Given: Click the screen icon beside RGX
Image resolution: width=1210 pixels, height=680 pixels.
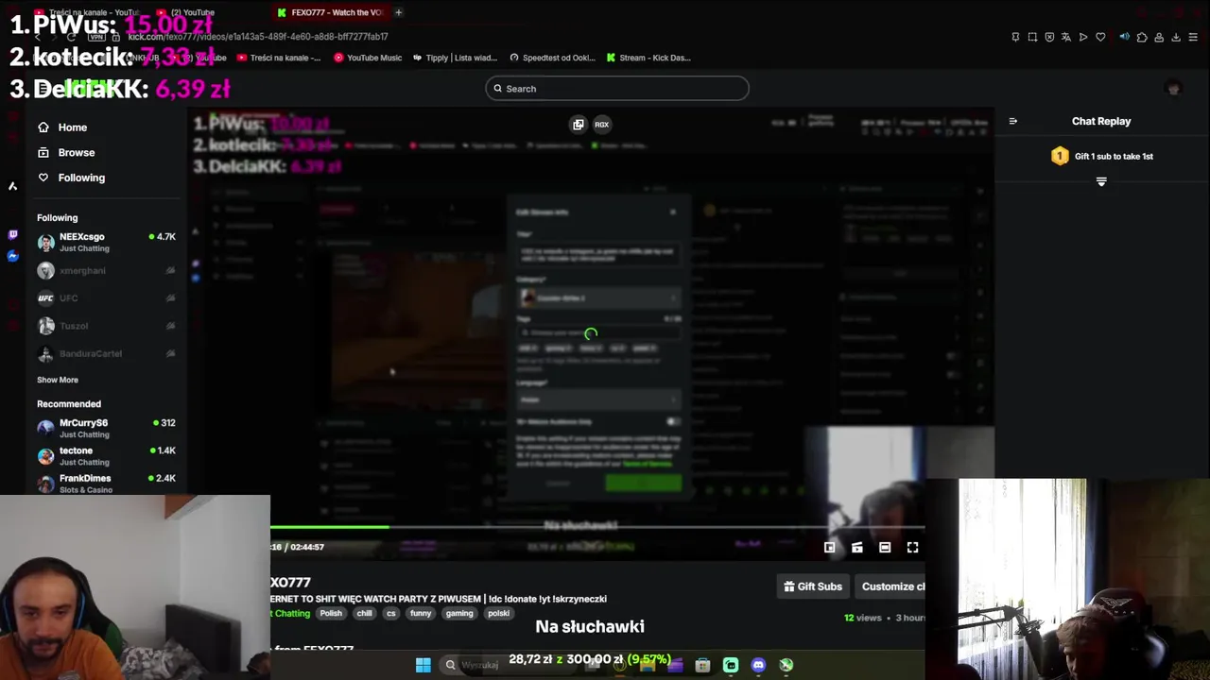Looking at the screenshot, I should [x=579, y=125].
